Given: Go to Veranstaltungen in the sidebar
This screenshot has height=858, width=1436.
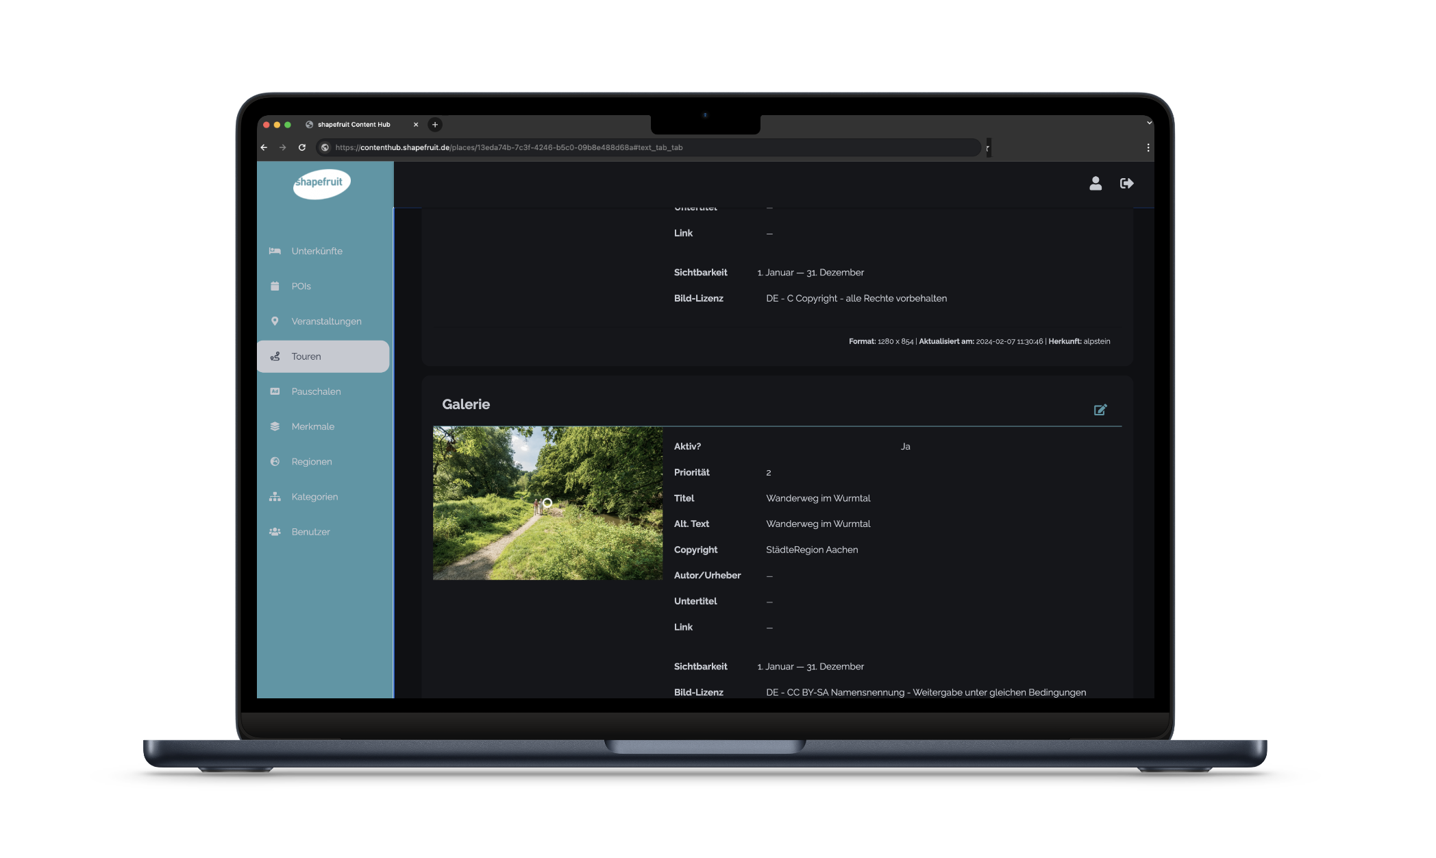Looking at the screenshot, I should (x=326, y=321).
